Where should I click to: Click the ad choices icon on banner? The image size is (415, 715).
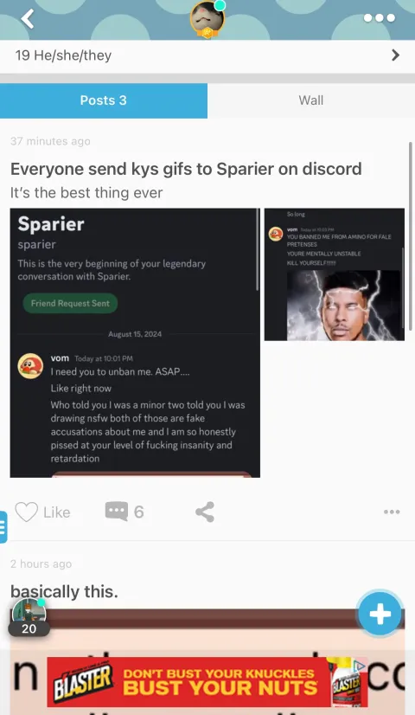[360, 666]
